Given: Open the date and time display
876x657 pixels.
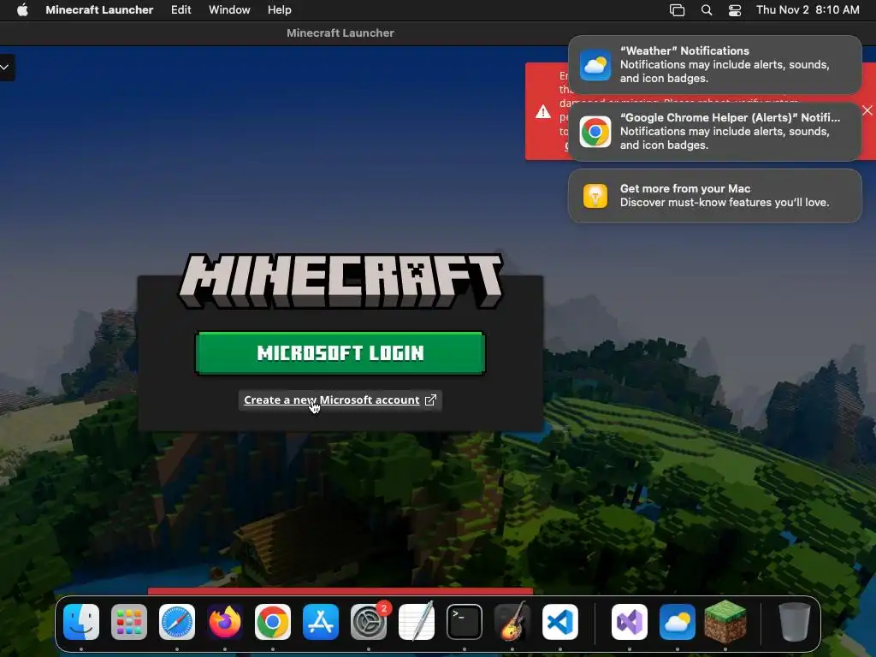Looking at the screenshot, I should [x=808, y=10].
